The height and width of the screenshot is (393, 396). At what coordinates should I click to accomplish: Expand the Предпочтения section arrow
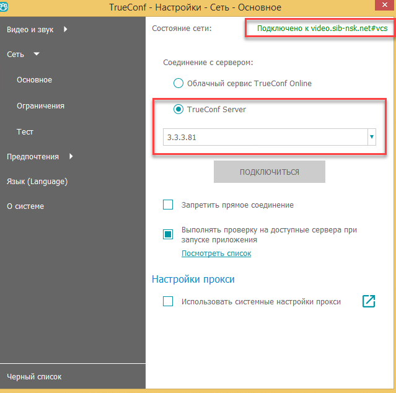[71, 156]
